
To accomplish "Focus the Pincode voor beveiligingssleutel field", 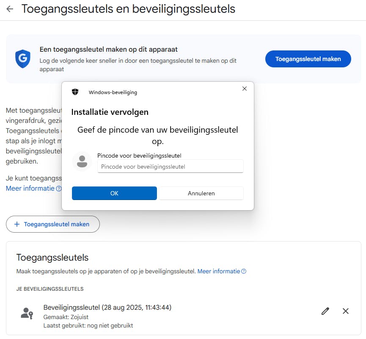I will [x=170, y=167].
